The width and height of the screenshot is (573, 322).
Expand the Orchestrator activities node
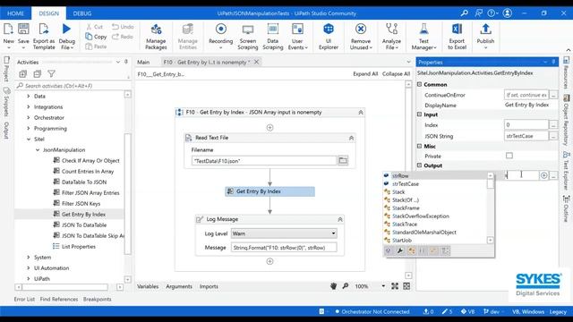coord(29,117)
